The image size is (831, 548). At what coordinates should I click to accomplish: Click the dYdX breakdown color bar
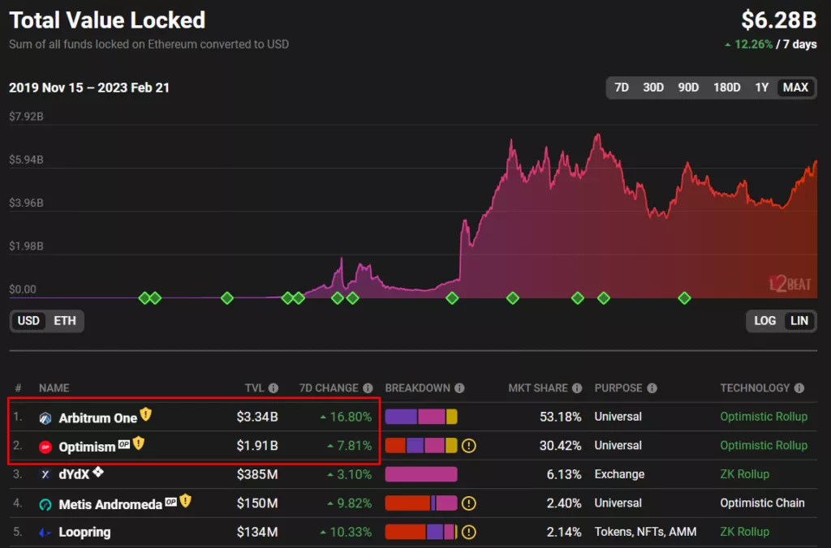point(421,474)
